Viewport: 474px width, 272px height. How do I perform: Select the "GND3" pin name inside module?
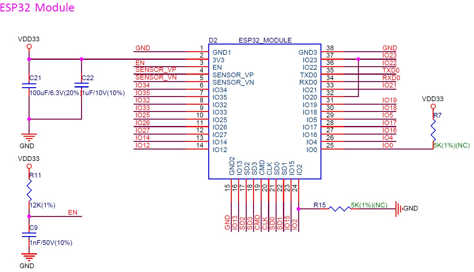(x=308, y=52)
